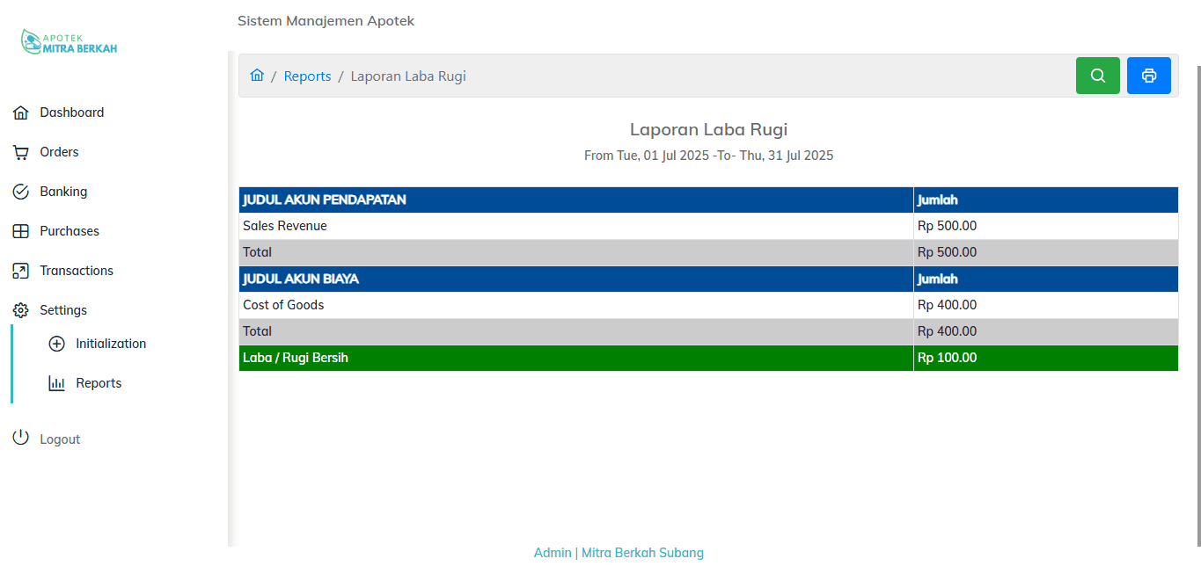Click the Reports breadcrumb link
1201x566 pixels.
coord(307,76)
